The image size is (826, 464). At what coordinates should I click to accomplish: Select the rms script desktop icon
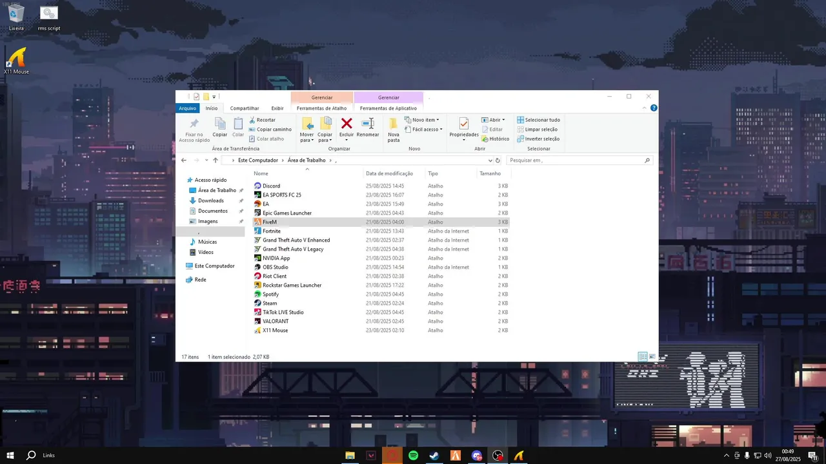(x=48, y=18)
